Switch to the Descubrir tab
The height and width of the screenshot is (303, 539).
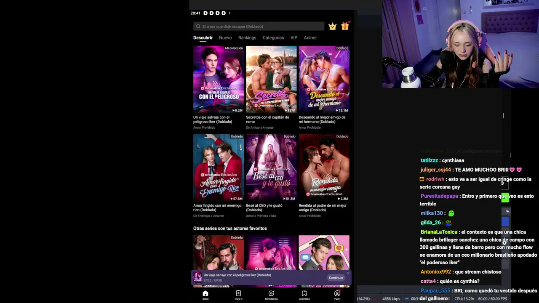203,38
